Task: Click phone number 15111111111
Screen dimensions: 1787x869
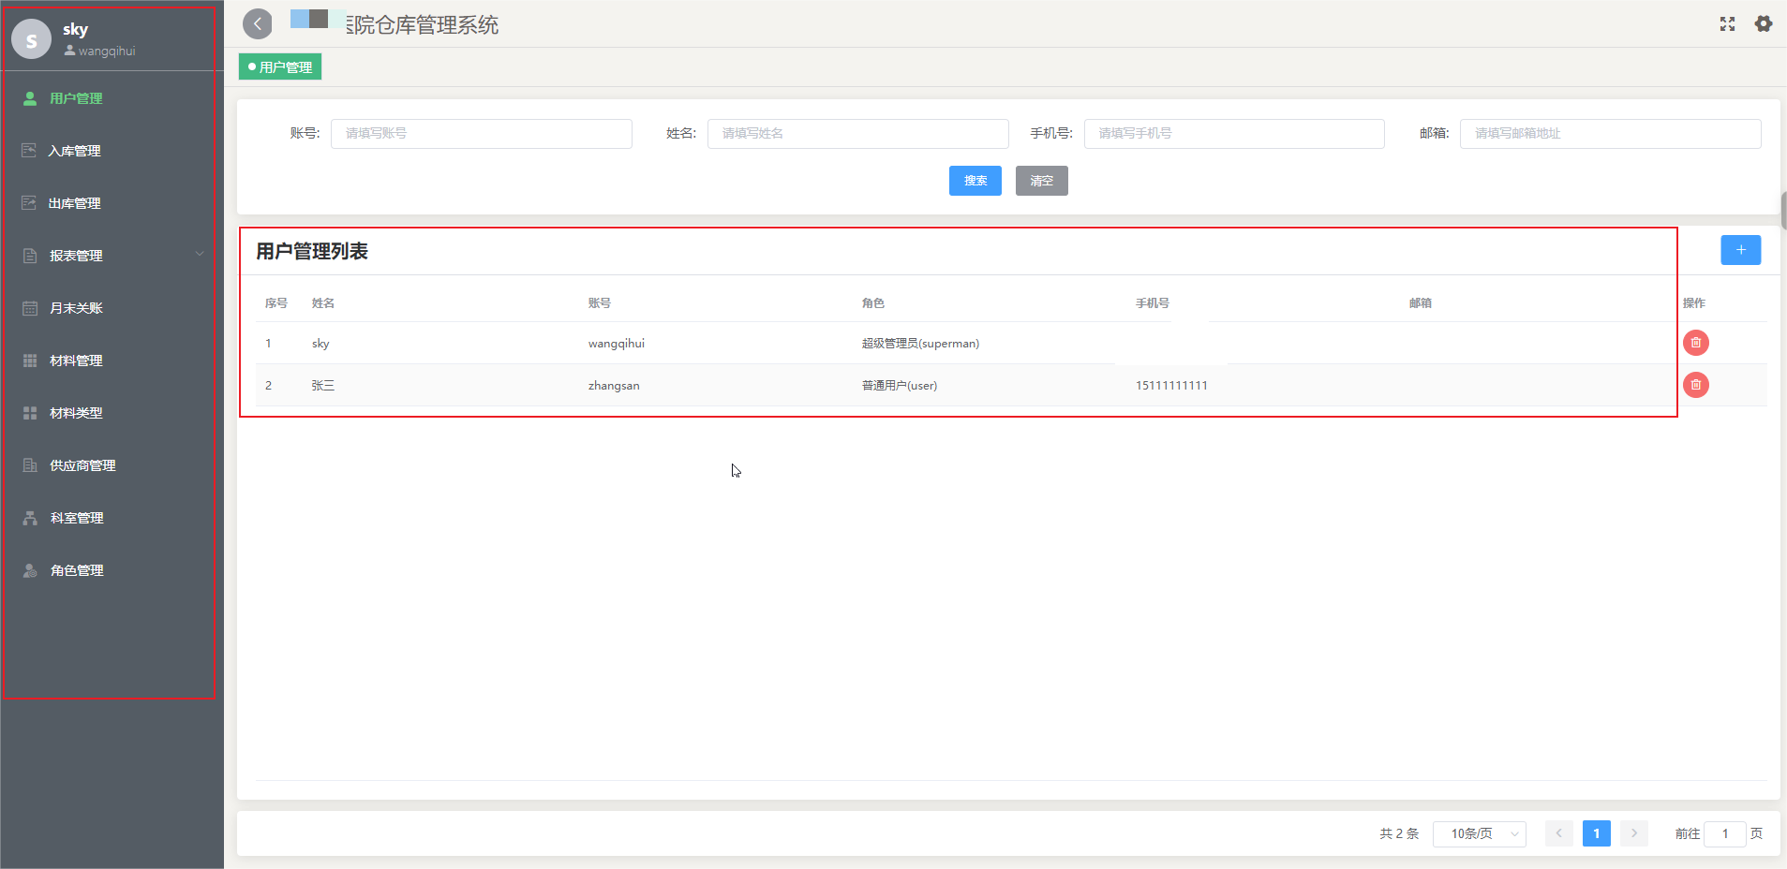Action: [1171, 386]
